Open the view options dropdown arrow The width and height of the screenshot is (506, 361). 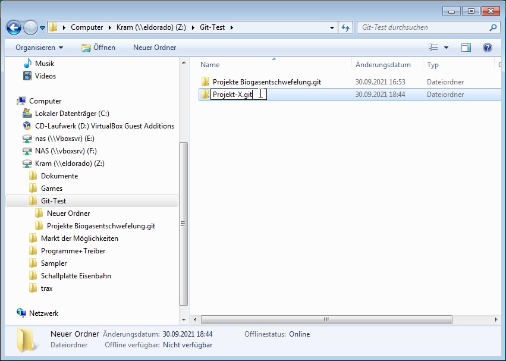click(447, 48)
